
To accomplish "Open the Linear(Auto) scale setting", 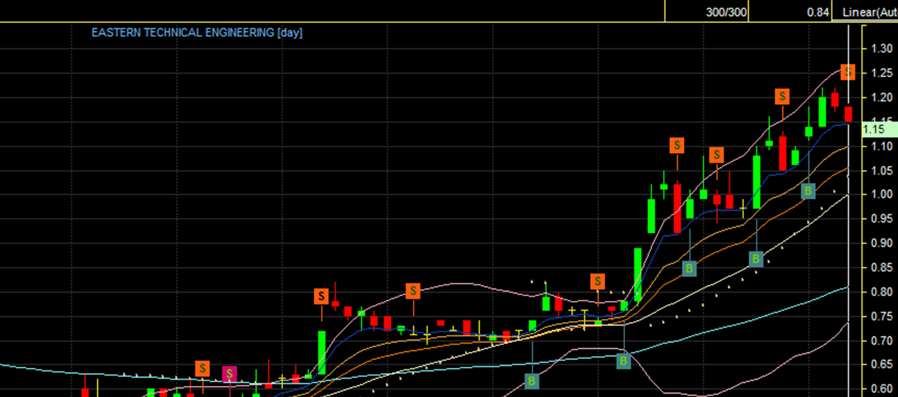I will pyautogui.click(x=870, y=12).
